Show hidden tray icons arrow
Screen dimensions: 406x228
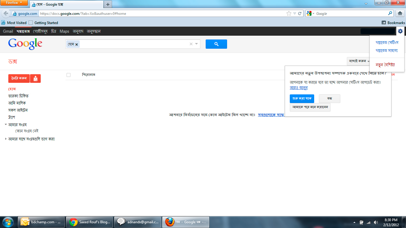coord(354,222)
